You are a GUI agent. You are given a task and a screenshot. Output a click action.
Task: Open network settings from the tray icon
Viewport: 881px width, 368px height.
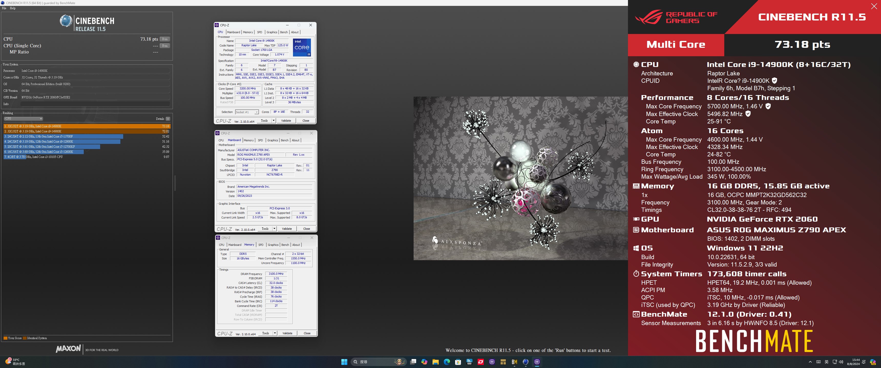coord(835,362)
